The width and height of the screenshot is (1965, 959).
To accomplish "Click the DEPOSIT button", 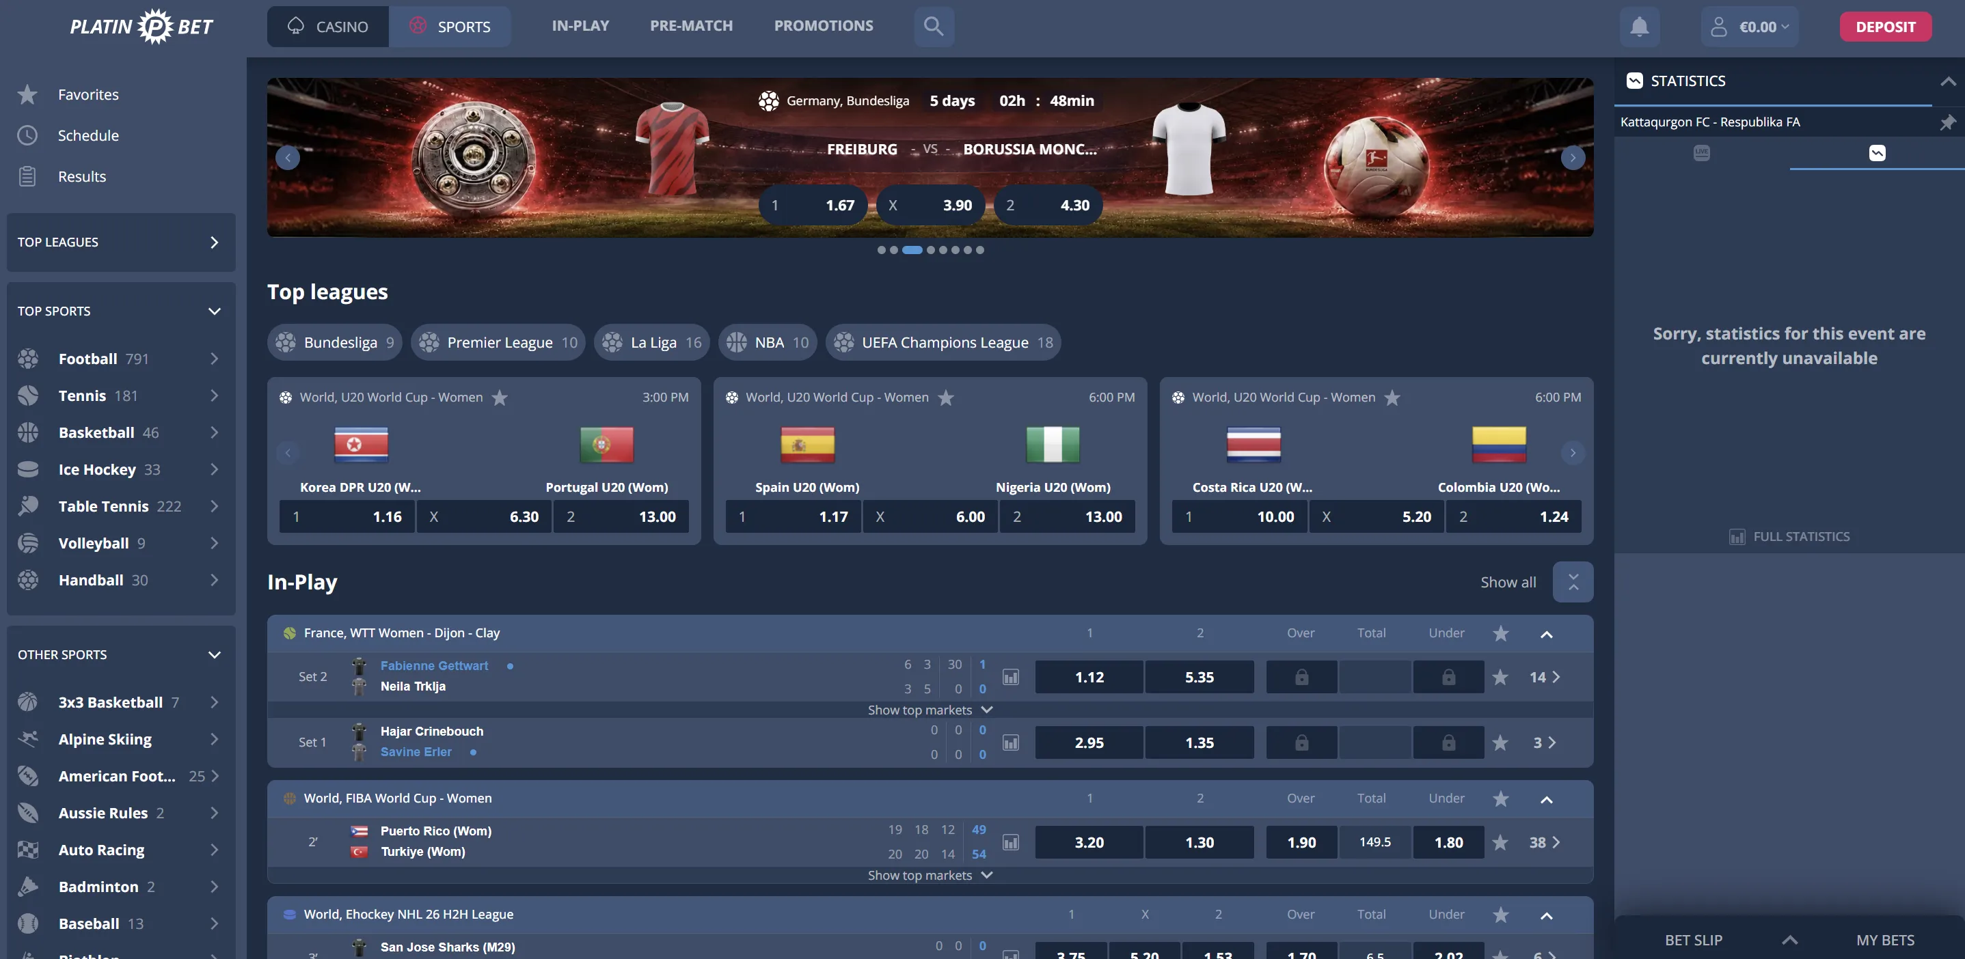I will (x=1885, y=27).
